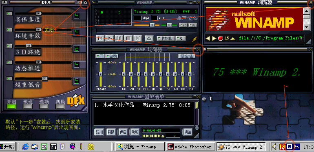This screenshot has width=314, height=152.
Task: Stop playback with the square Stop button
Action: pos(128,38)
